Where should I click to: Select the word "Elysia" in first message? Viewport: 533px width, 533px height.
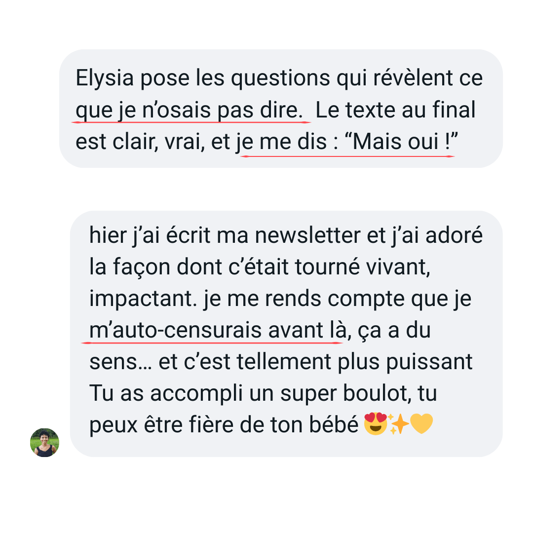click(x=105, y=78)
